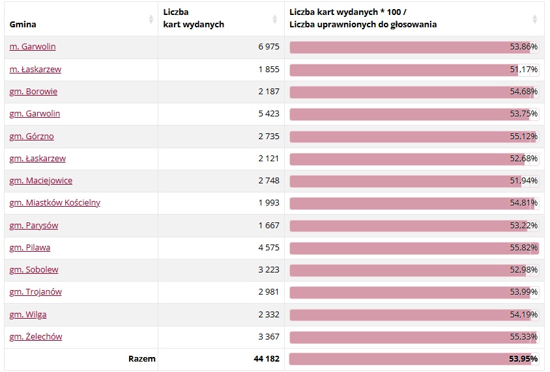Sort by turnout percentage column arrows

(535, 20)
